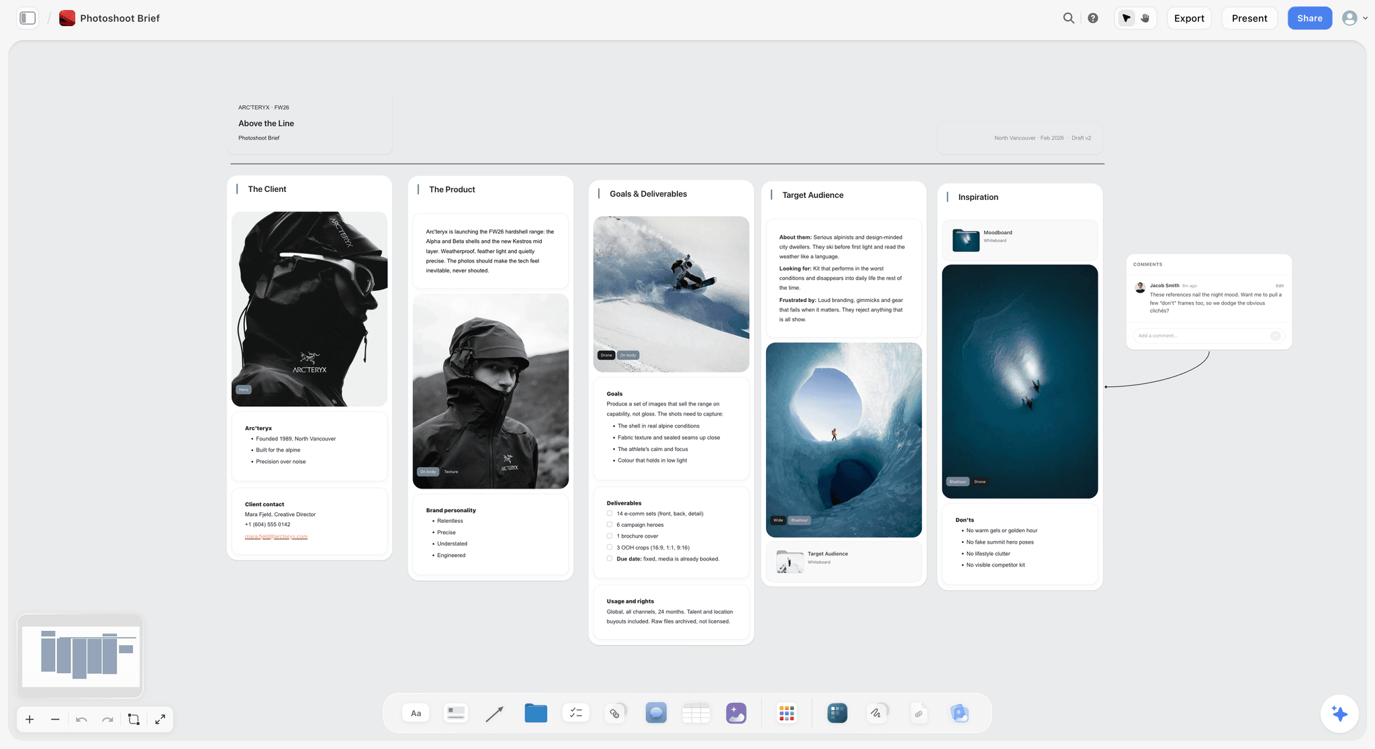Screen dimensions: 1375x749
Task: Redo the last action
Action: [107, 719]
